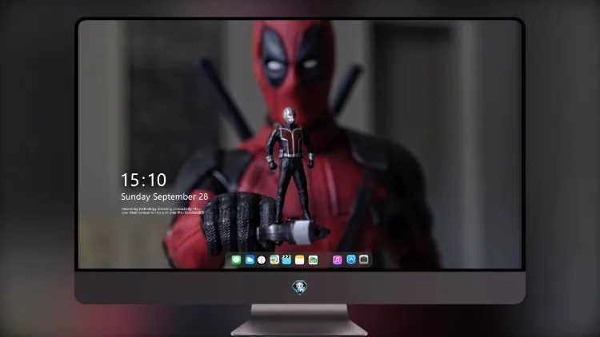600x337 pixels.
Task: Open the yellow Notes app
Action: [300, 260]
